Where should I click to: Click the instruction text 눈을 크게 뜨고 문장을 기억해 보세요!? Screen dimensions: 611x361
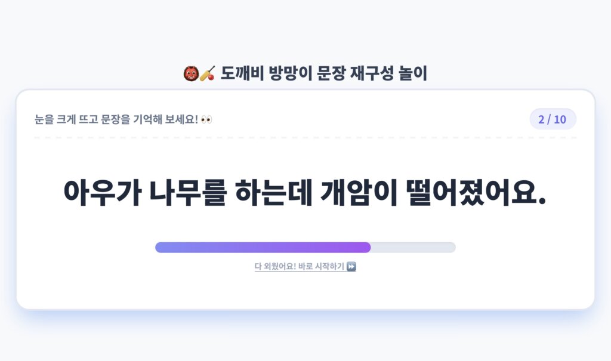pos(116,119)
